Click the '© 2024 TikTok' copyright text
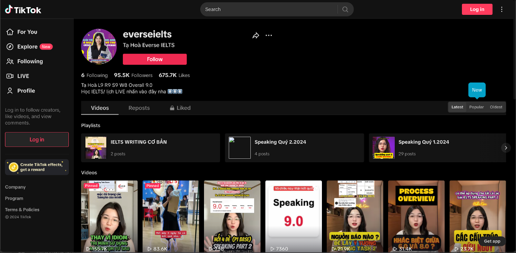The height and width of the screenshot is (253, 516). point(18,217)
